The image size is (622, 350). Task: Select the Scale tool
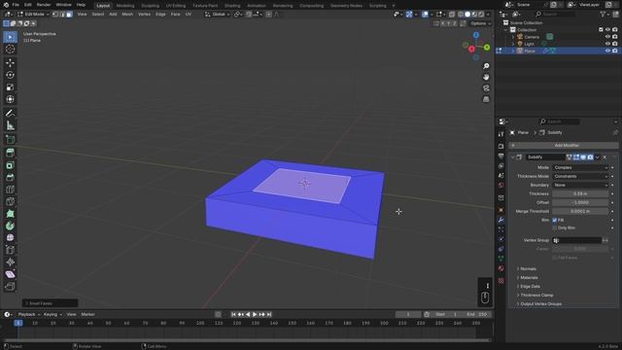click(x=10, y=87)
